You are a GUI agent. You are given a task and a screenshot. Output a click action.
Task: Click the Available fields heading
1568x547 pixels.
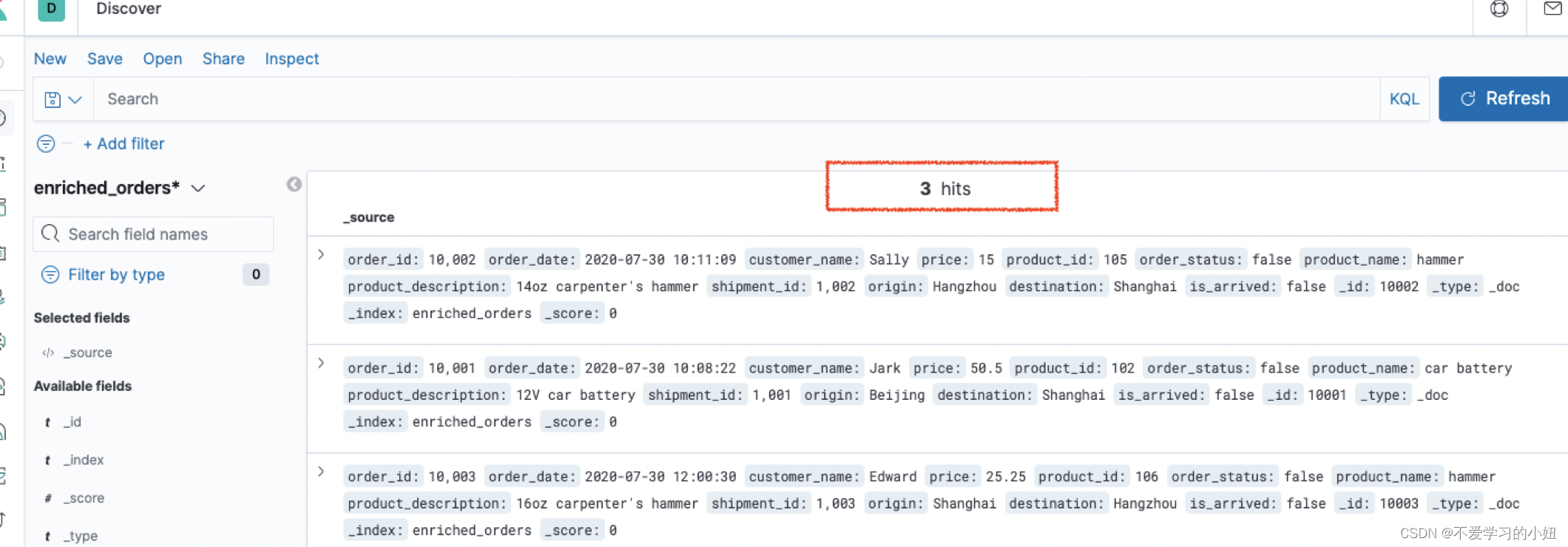pos(82,386)
